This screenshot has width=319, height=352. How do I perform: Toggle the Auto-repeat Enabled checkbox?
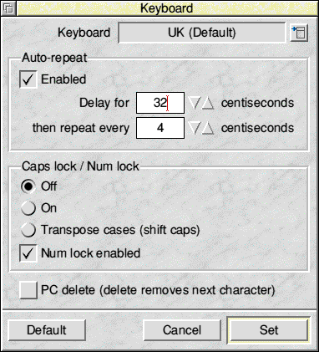28,79
